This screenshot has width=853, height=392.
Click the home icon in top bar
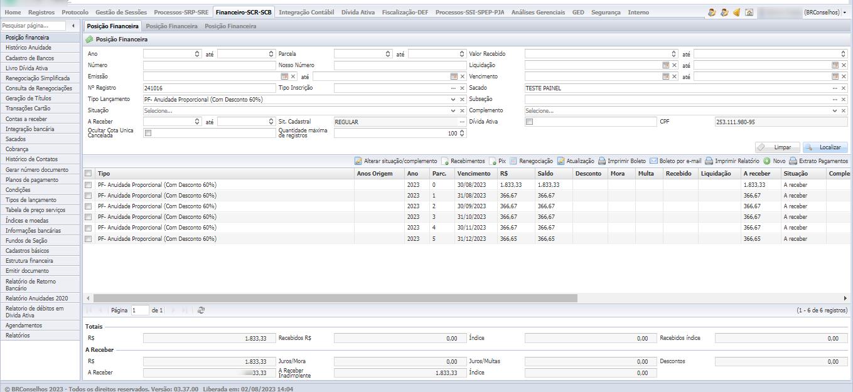[x=749, y=12]
